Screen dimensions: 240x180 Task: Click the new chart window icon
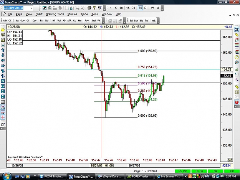point(45,8)
